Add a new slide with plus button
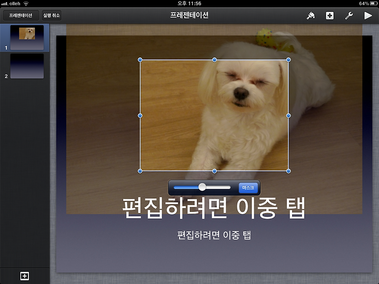 (24, 276)
